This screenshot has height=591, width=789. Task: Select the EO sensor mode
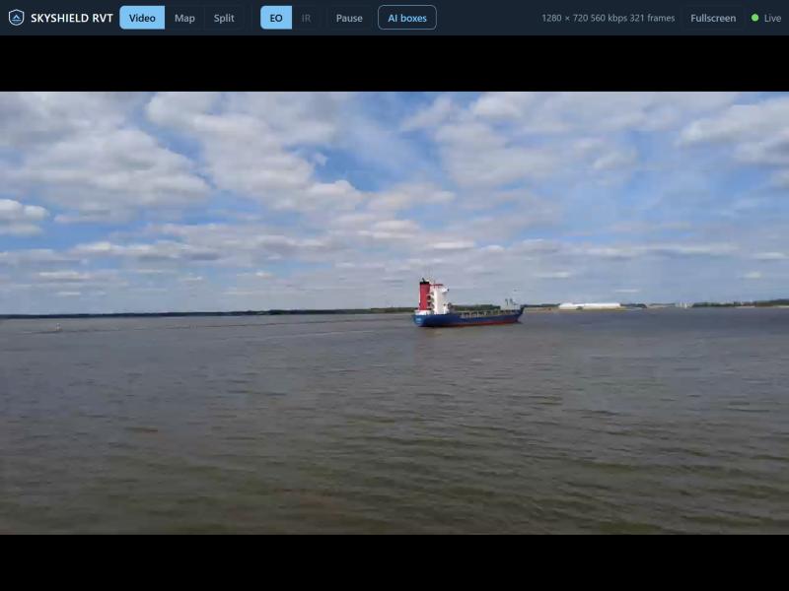click(276, 18)
